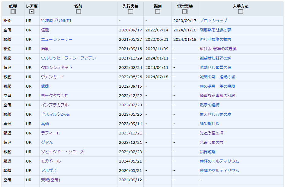This screenshot has height=187, width=285.
Task: Open the 刹那觀る胡蝶の夢 event link
Action: click(x=216, y=30)
